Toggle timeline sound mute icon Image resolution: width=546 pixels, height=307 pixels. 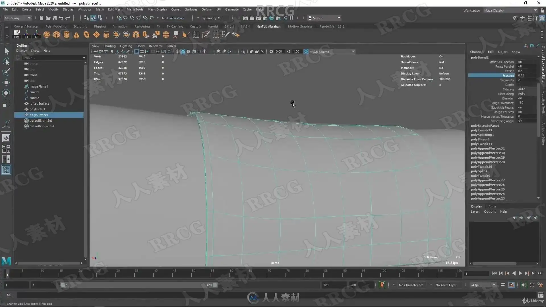[x=524, y=285]
